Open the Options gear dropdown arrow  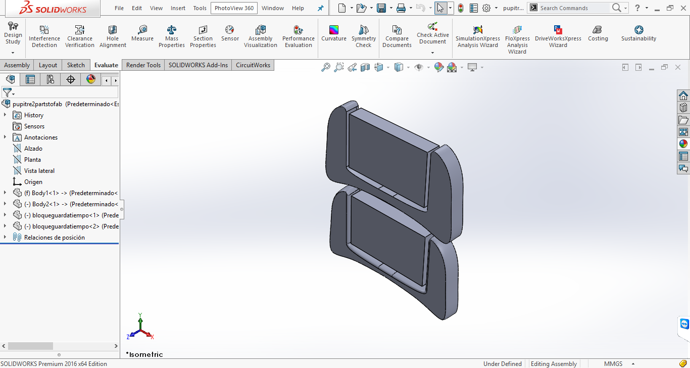[x=496, y=8]
